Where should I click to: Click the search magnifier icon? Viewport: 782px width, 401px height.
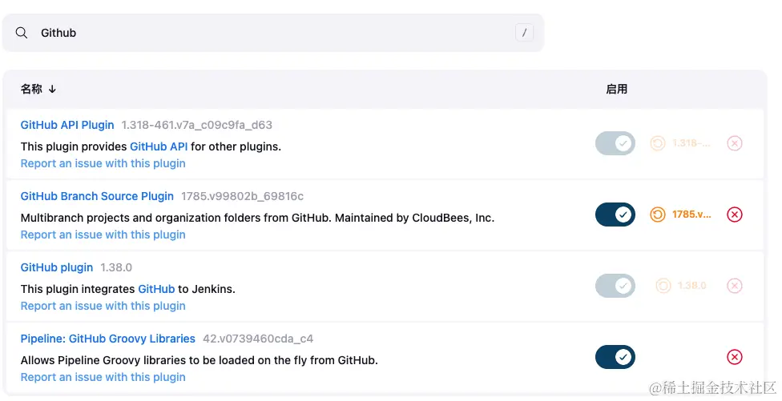tap(22, 33)
